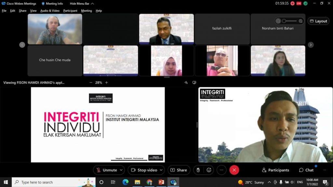The image size is (333, 187).
Task: Click the Cortana circle icon on taskbar
Action: click(x=101, y=182)
